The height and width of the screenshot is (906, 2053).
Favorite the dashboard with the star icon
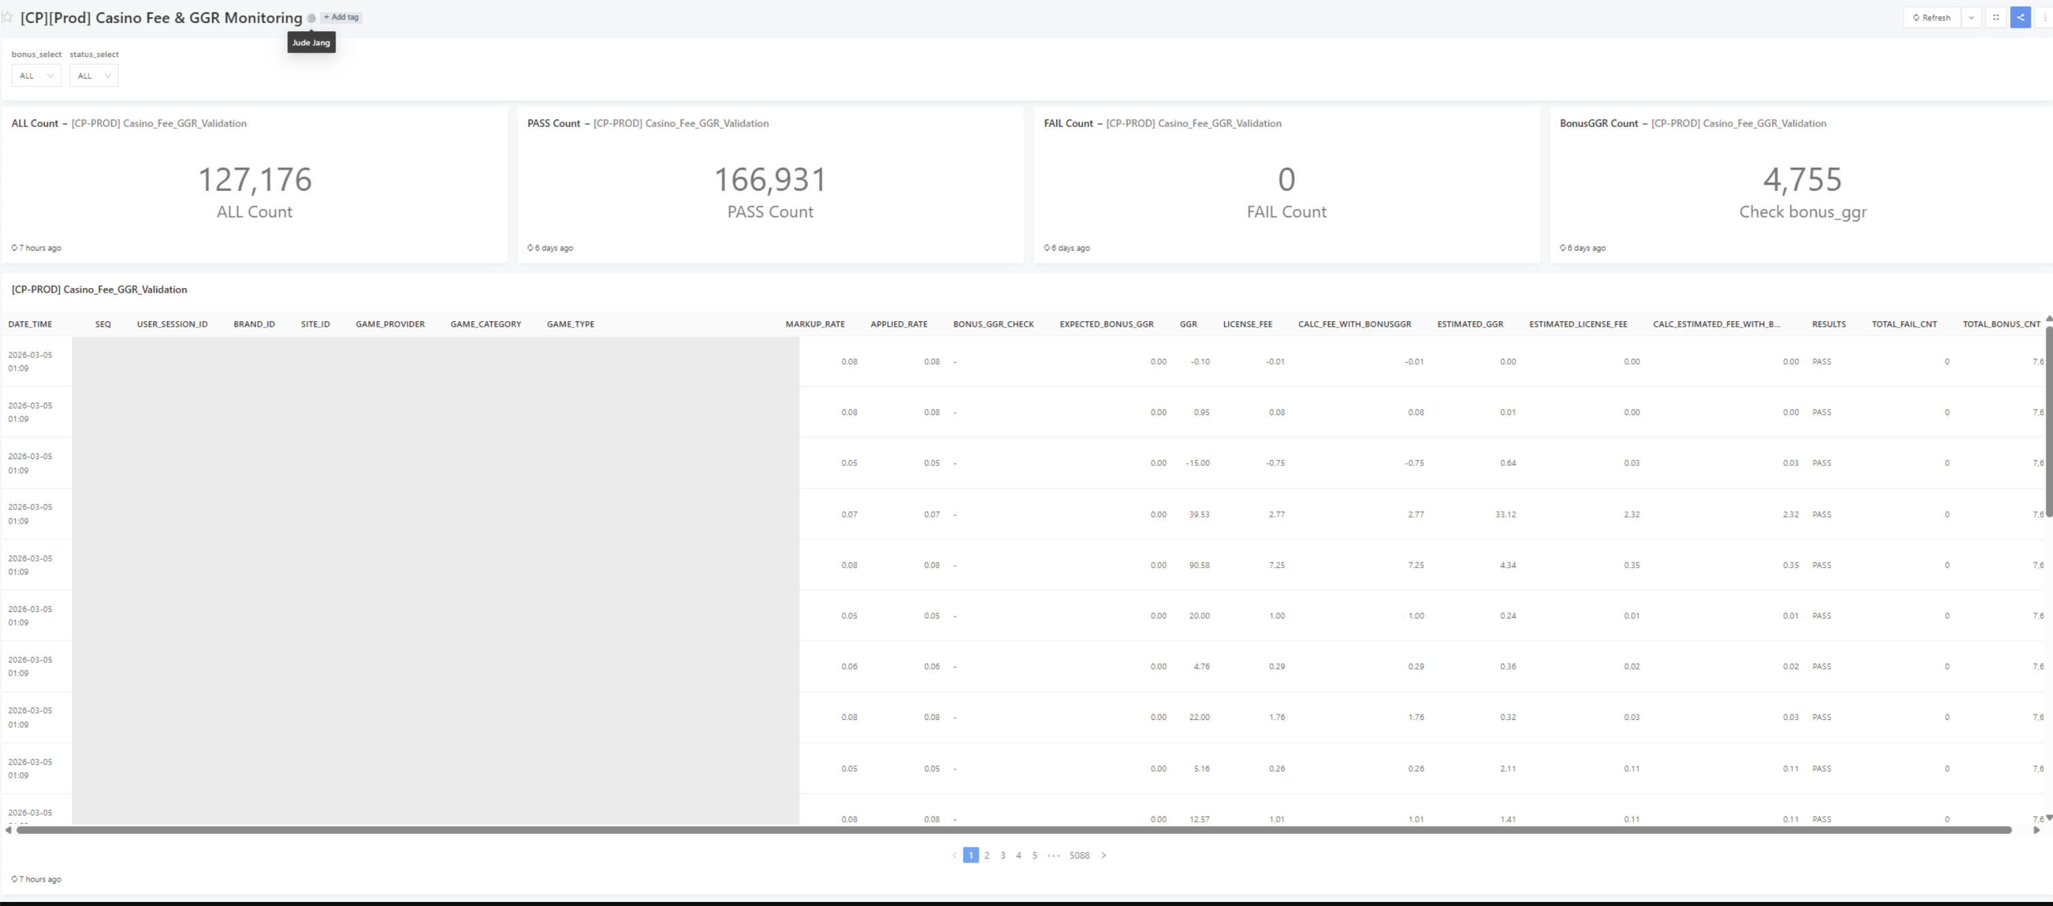pyautogui.click(x=7, y=17)
